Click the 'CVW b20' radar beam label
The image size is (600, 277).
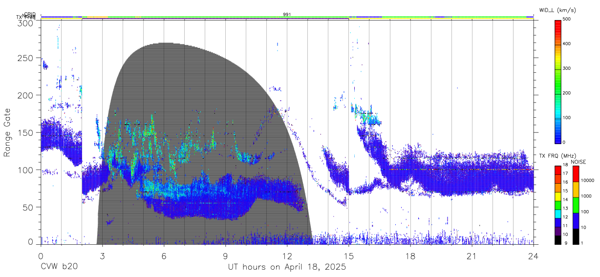59,267
